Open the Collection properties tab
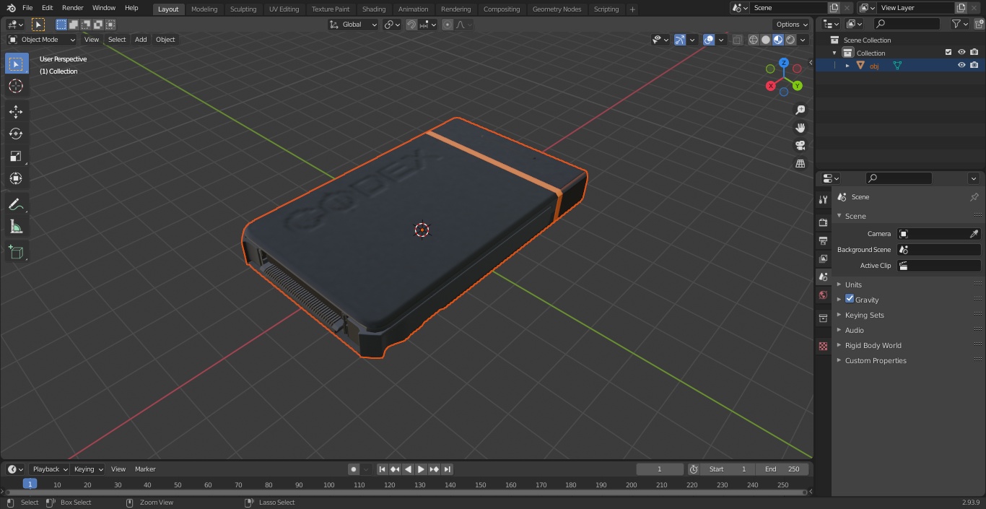 click(x=823, y=318)
